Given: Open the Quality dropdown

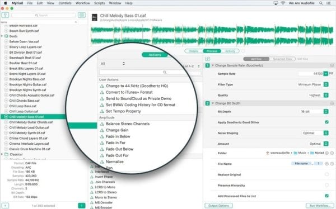Looking at the screenshot, I should (x=326, y=95).
